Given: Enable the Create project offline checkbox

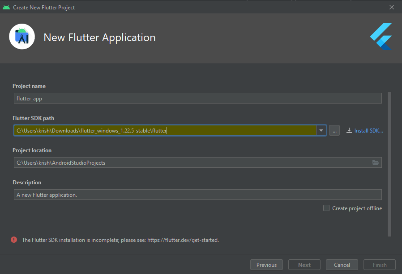Looking at the screenshot, I should pos(326,208).
